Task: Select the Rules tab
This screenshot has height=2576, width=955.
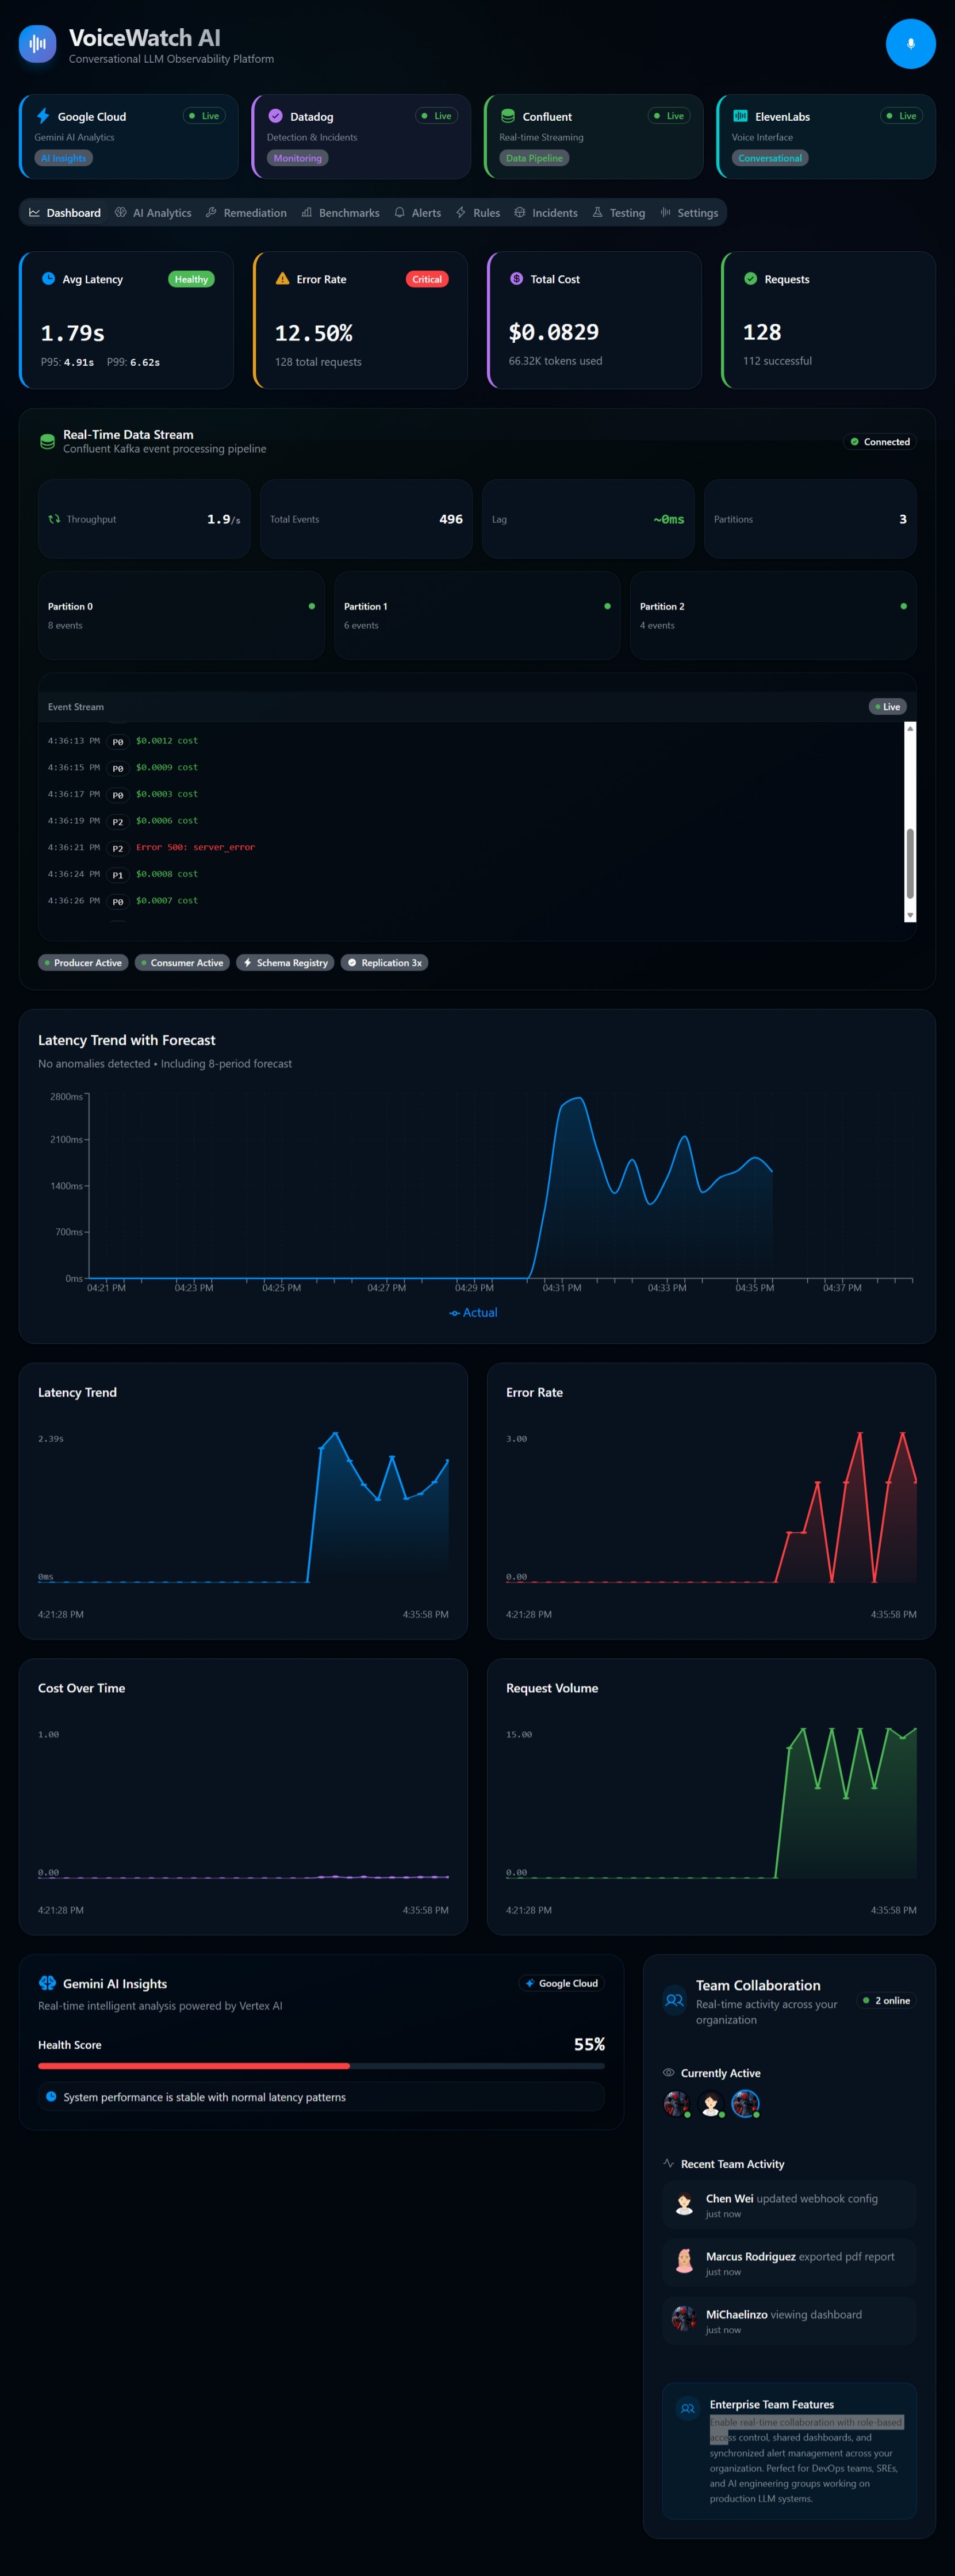Action: tap(478, 213)
